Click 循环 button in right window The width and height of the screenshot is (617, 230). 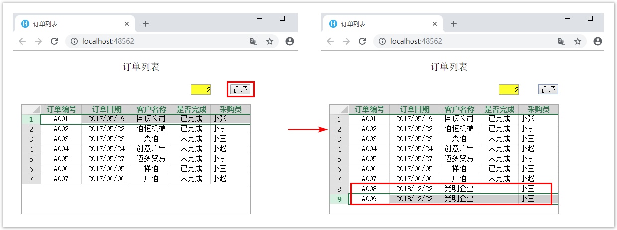548,89
